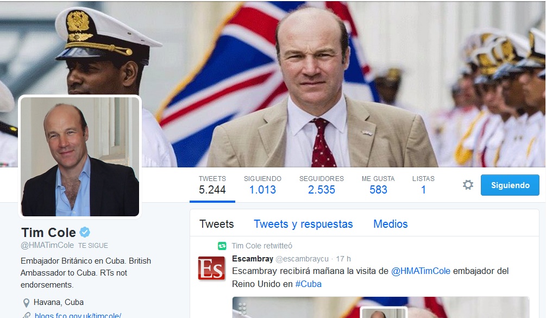Select the Tweets timeline tab

216,224
